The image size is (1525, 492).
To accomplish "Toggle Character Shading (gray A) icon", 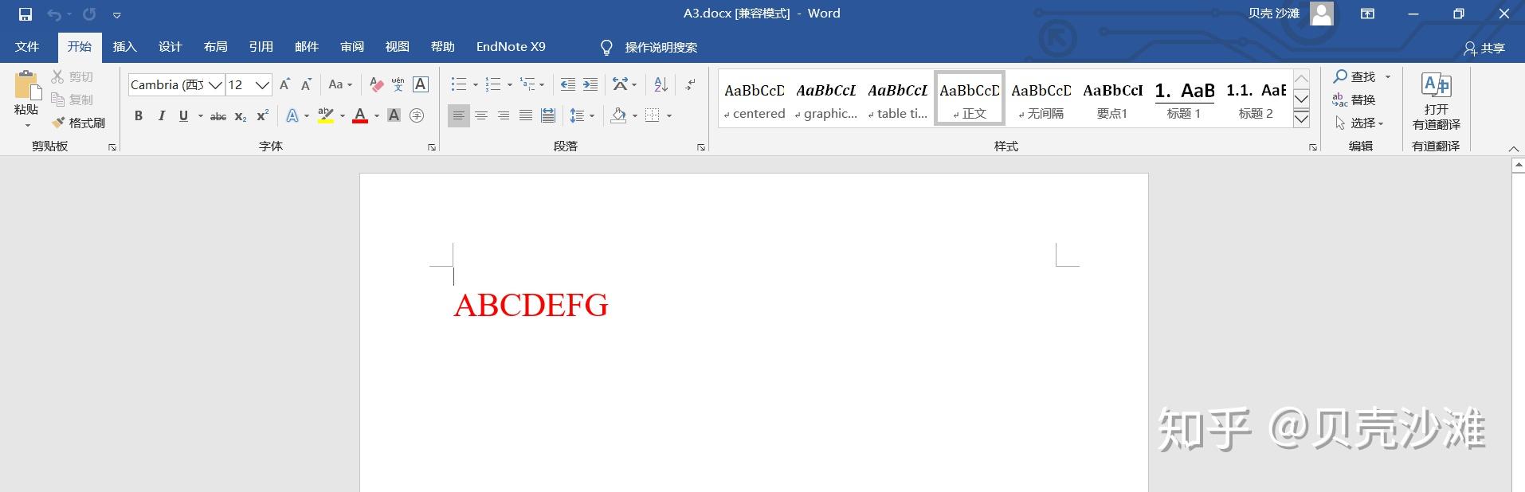I will tap(394, 115).
